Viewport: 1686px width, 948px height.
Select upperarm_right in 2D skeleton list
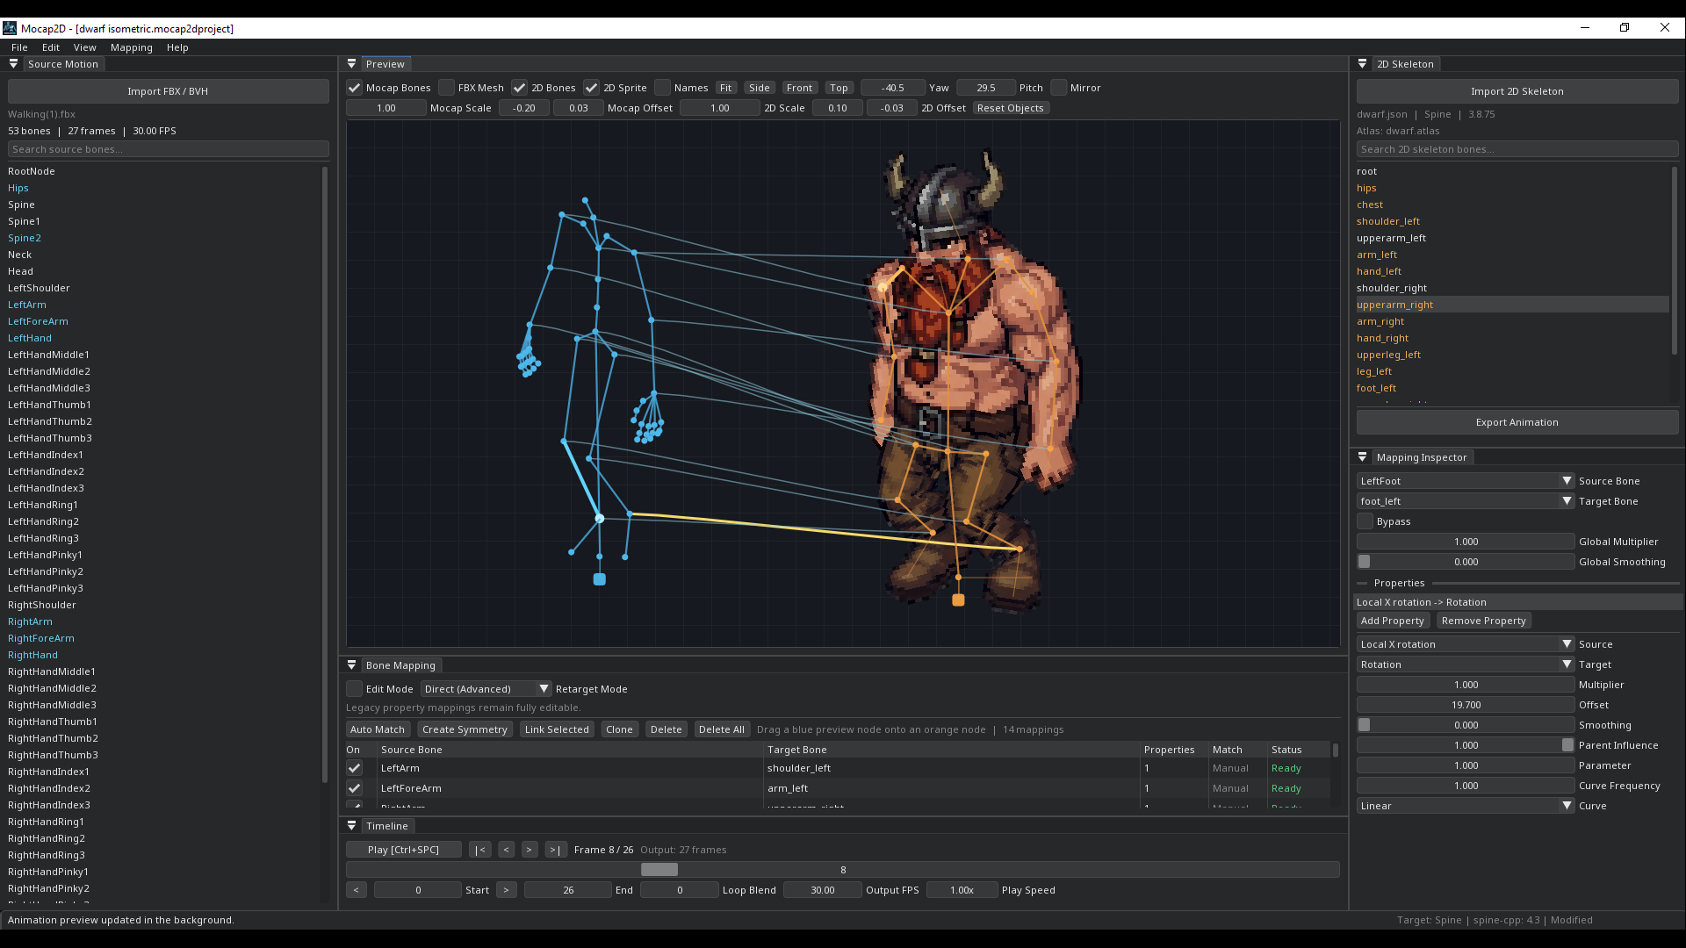[x=1512, y=305]
